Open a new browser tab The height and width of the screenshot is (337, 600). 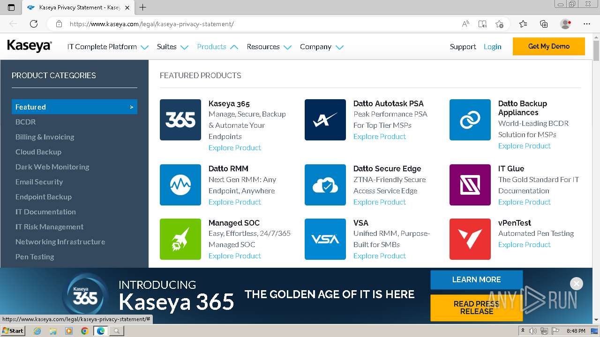[x=143, y=7]
